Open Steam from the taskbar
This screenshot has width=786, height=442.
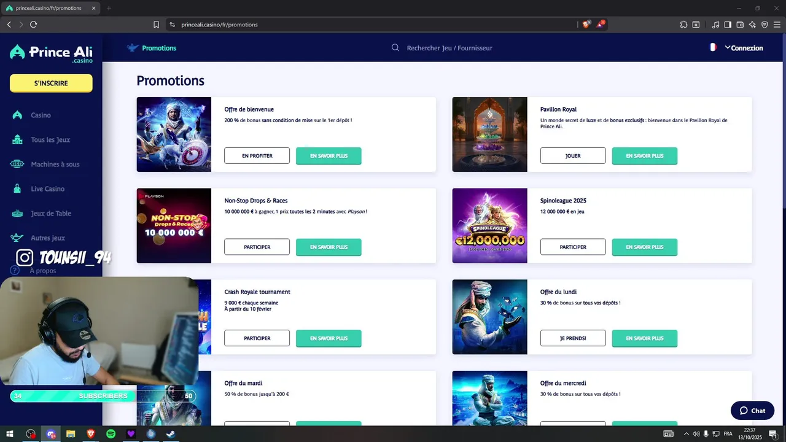[x=171, y=434]
